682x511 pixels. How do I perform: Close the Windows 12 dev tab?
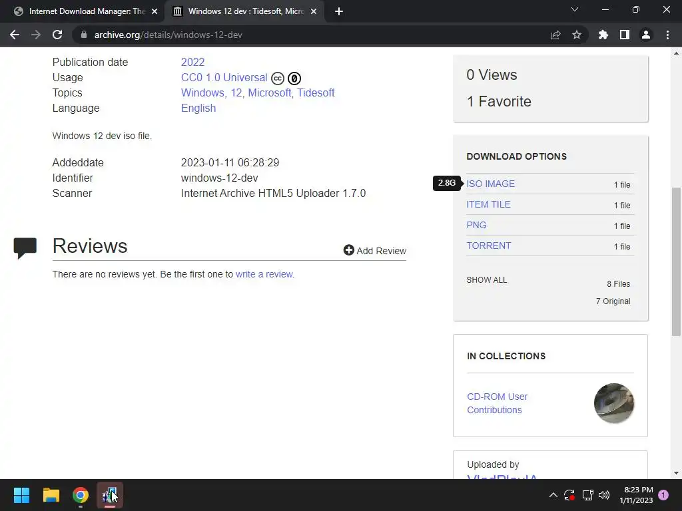(x=314, y=11)
